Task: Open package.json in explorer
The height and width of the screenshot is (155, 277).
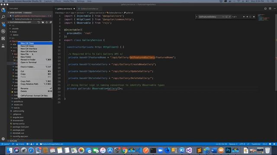Action: [x=19, y=130]
